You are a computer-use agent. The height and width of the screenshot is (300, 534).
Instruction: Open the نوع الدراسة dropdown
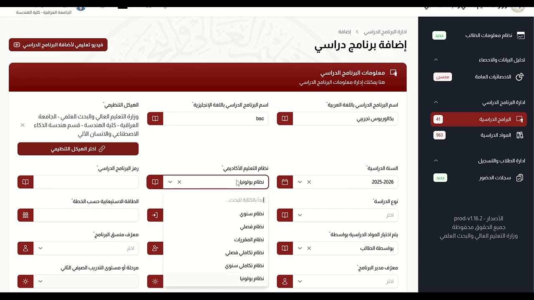coord(345,215)
